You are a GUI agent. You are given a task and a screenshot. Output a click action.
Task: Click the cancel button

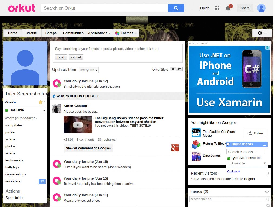pyautogui.click(x=76, y=57)
